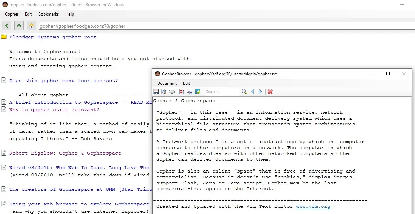The height and width of the screenshot is (214, 415).
Task: Copy the document text to clipboard
Action: 190,91
